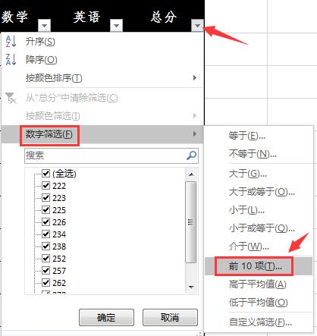Click the scroll up arrow in value list
Viewport: 317px width, 336px height.
coord(191,174)
